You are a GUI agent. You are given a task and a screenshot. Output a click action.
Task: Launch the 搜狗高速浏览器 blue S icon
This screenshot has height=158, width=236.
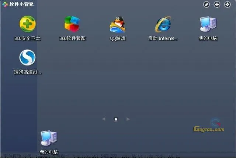27,58
